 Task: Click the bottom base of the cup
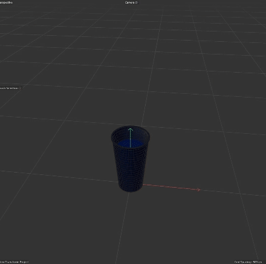[131, 190]
